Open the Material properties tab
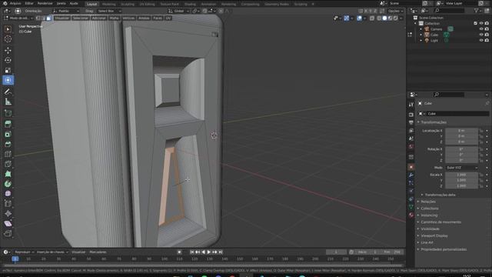 click(x=411, y=215)
